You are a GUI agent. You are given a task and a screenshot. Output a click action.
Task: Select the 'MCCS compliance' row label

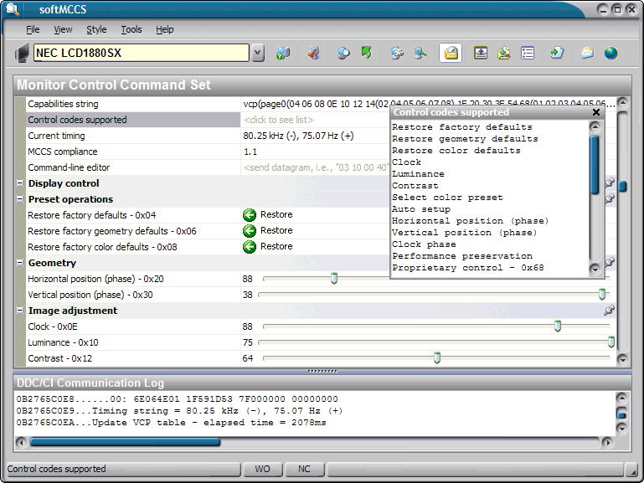[63, 152]
